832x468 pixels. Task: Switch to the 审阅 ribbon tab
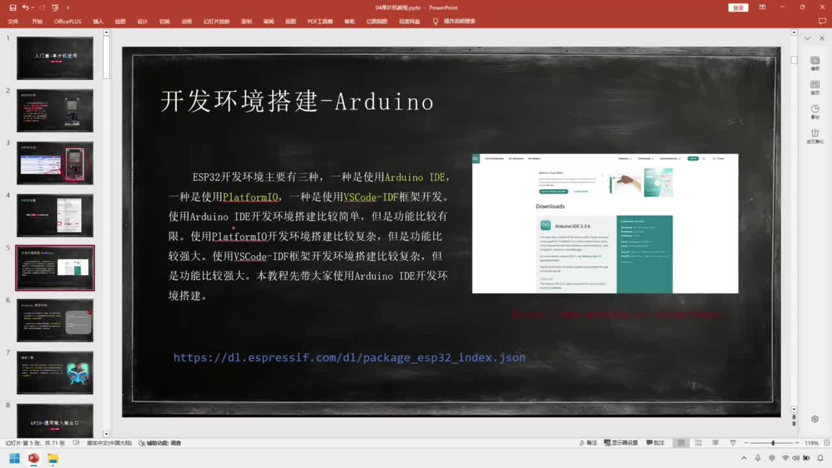tap(268, 21)
